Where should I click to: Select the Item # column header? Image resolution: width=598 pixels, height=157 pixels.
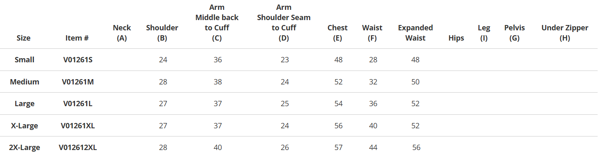pyautogui.click(x=77, y=38)
